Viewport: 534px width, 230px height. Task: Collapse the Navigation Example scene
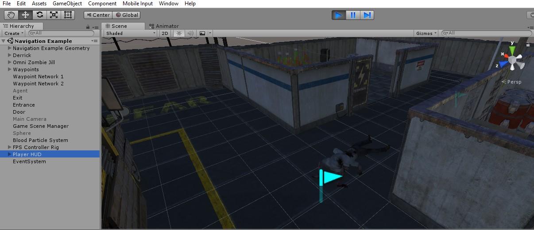tap(4, 41)
